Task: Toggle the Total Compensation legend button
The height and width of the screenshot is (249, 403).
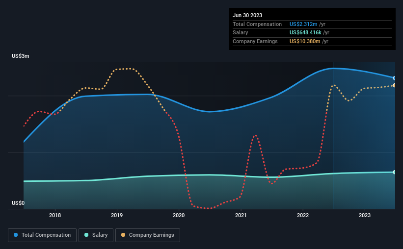Action: (x=42, y=235)
